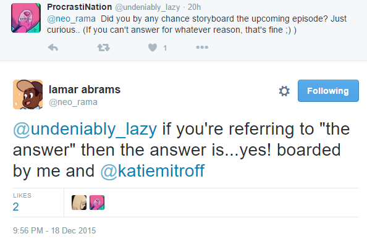The height and width of the screenshot is (239, 367).
Task: Click the large @undeniably_lazy mention
Action: (85, 129)
